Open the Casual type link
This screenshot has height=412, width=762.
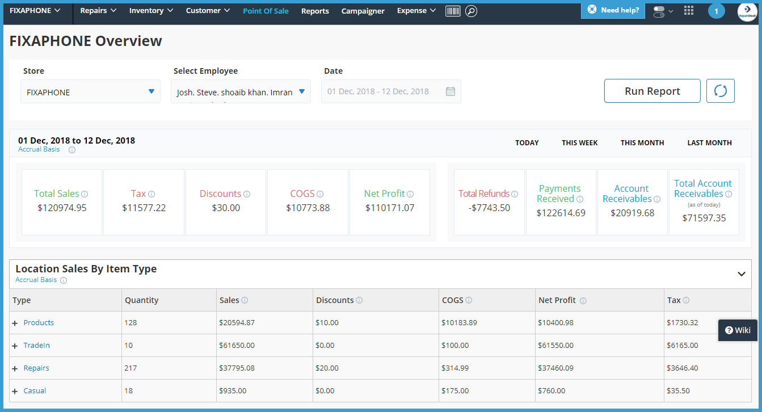point(35,391)
